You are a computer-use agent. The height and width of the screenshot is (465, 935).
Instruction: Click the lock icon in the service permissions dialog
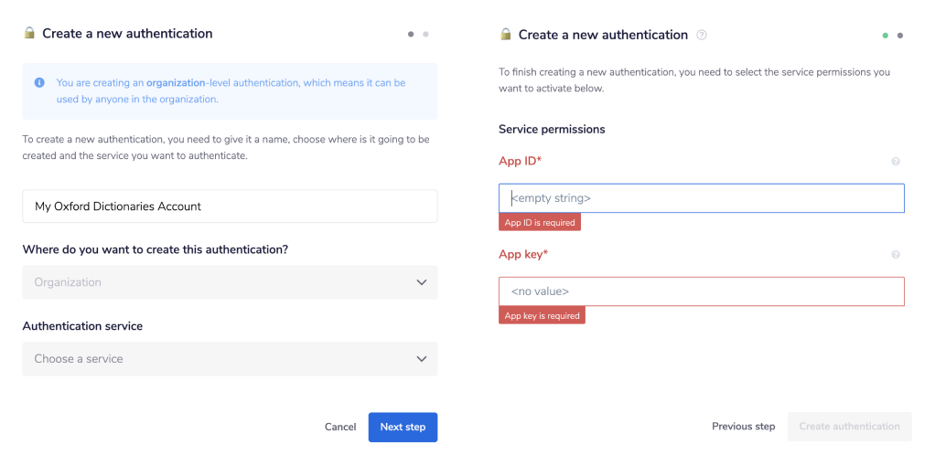tap(505, 35)
